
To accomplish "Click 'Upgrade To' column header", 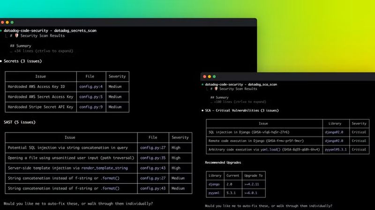I will click(253, 175).
